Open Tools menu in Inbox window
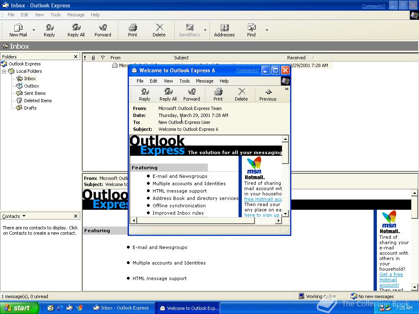Image resolution: width=419 pixels, height=314 pixels. 56,15
